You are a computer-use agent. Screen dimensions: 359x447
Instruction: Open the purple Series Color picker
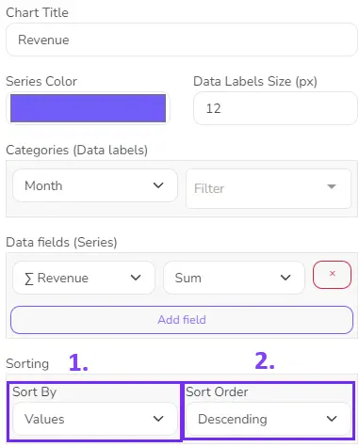(88, 108)
